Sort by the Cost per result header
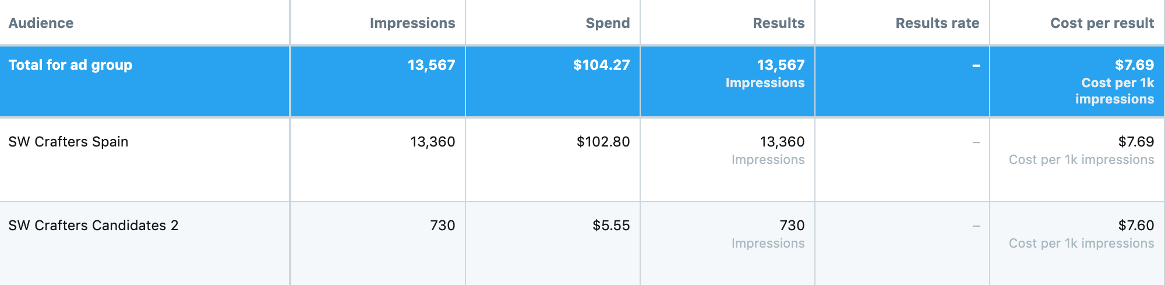The width and height of the screenshot is (1165, 286). (1102, 23)
